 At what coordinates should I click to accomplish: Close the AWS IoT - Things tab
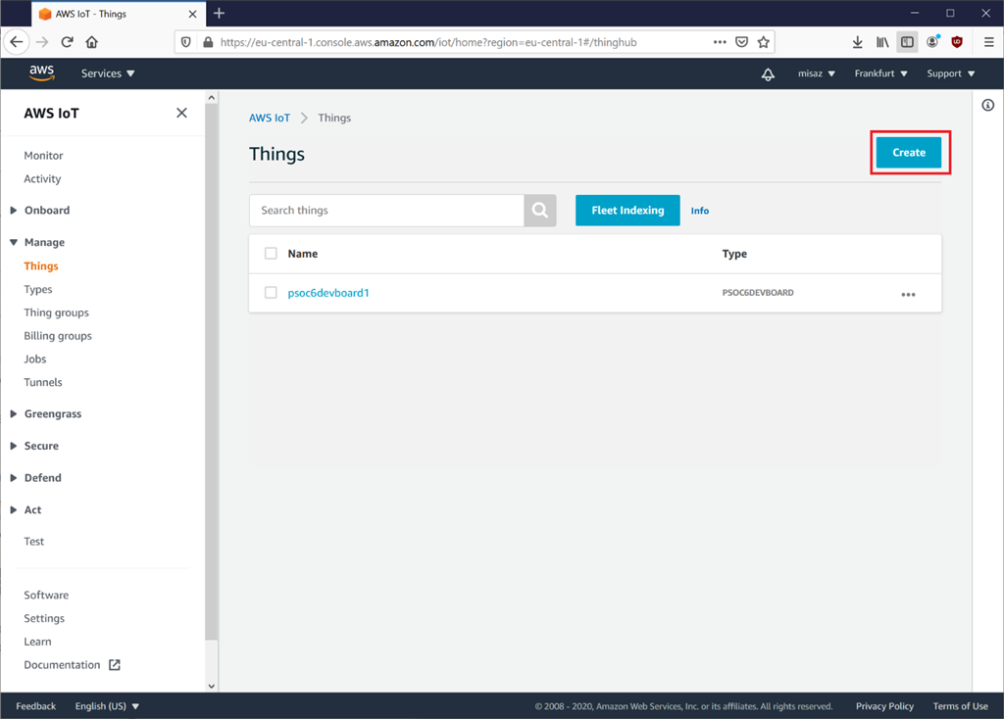point(192,14)
